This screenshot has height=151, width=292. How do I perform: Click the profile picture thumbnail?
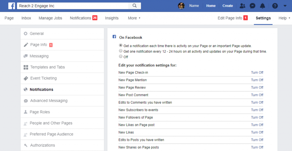click(181, 6)
